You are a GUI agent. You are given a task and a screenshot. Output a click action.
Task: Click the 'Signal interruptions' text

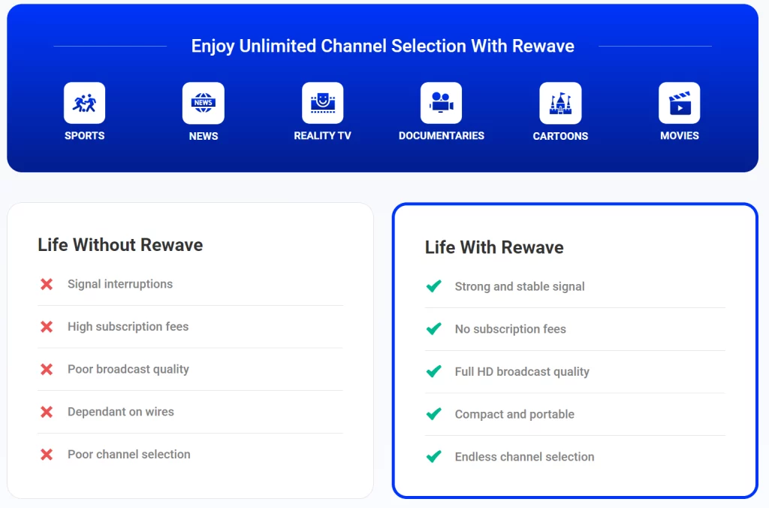click(x=120, y=284)
